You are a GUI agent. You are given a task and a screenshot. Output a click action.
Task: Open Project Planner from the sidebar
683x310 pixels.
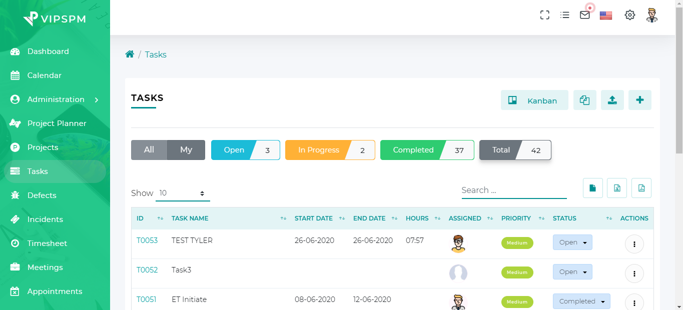[x=57, y=123]
